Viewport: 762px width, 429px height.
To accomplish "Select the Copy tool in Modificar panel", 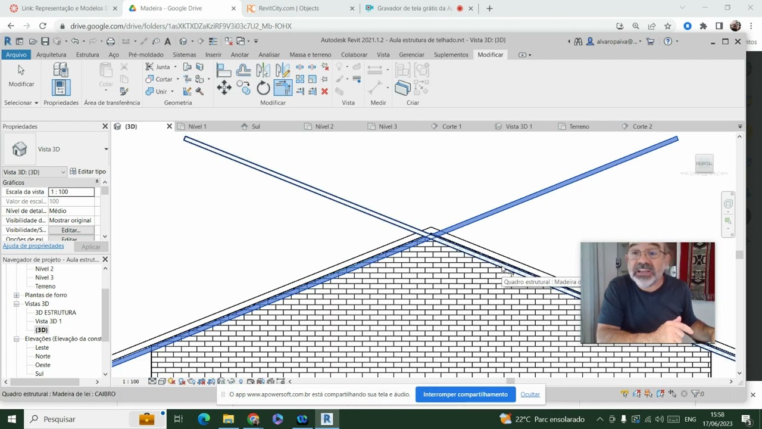I will [243, 88].
